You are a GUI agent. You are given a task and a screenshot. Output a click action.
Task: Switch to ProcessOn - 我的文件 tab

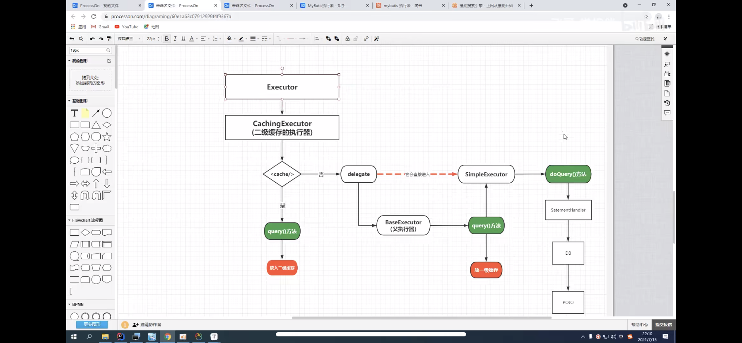[x=106, y=5]
